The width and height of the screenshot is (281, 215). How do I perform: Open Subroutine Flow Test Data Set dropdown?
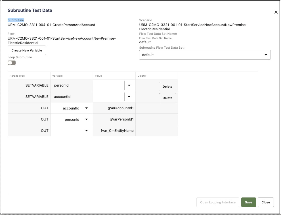[x=205, y=55]
